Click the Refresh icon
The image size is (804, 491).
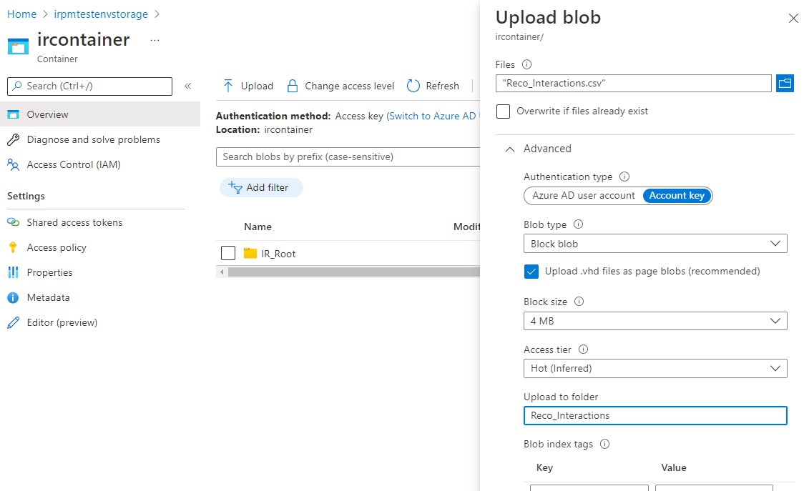[413, 85]
